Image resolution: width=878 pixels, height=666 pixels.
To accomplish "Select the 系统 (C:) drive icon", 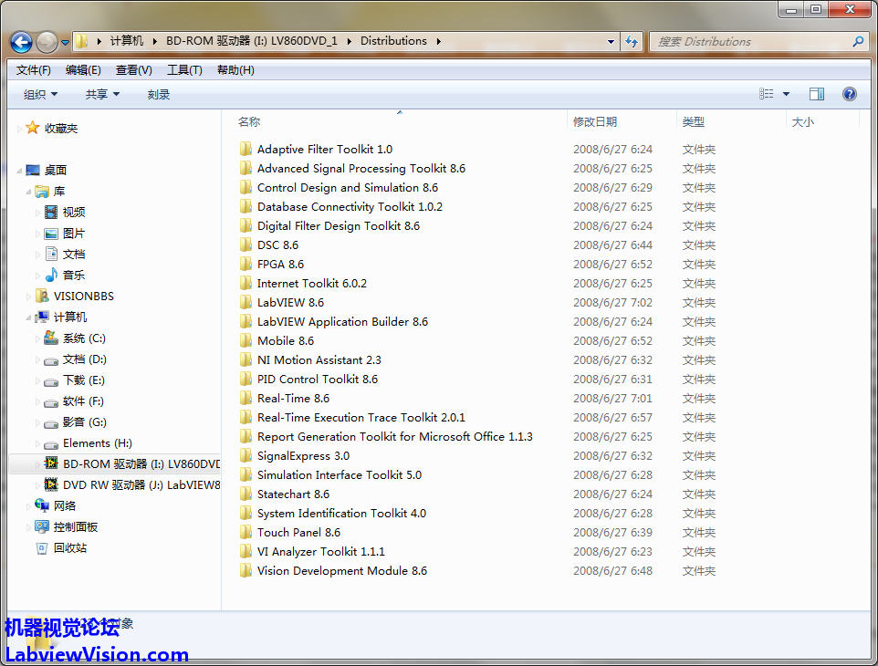I will pos(51,338).
